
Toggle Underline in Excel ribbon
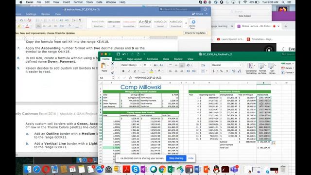click(x=135, y=71)
